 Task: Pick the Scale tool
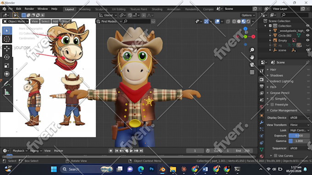[x=7, y=65]
